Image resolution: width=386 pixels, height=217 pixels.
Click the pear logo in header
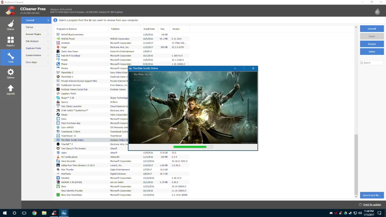point(377,11)
